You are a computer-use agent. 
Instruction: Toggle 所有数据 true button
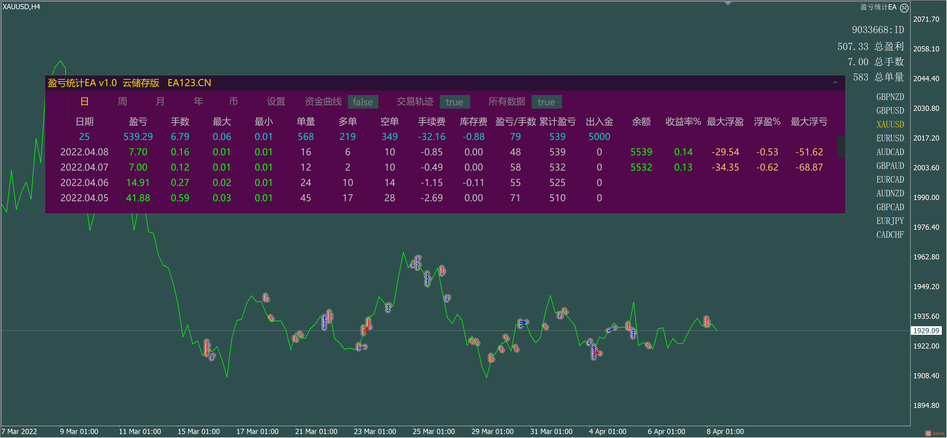546,102
